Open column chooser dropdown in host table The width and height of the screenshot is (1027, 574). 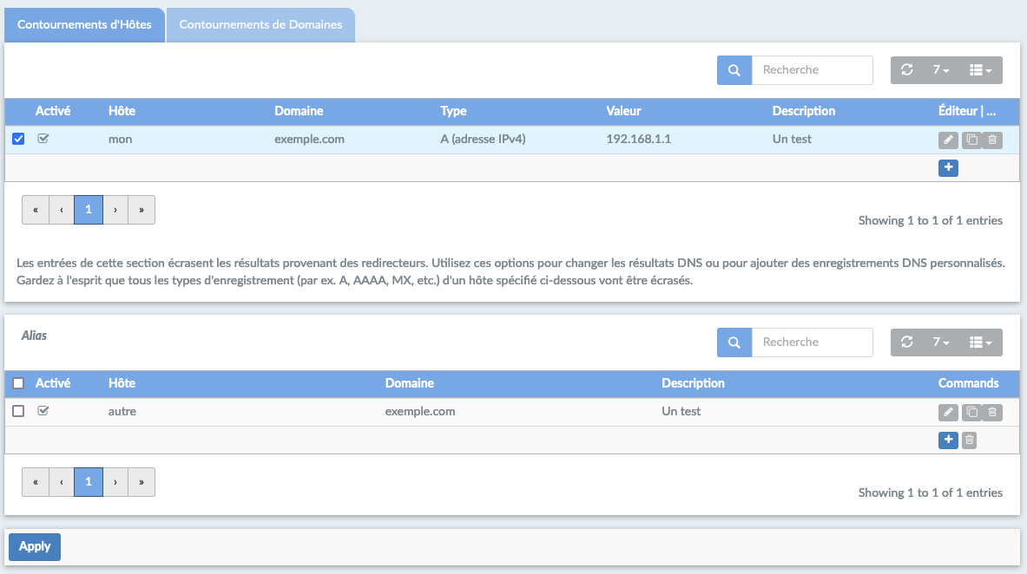(x=980, y=70)
